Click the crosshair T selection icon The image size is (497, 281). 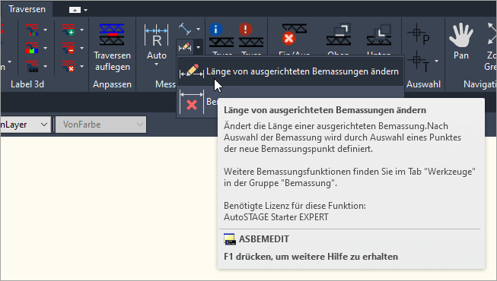(419, 62)
